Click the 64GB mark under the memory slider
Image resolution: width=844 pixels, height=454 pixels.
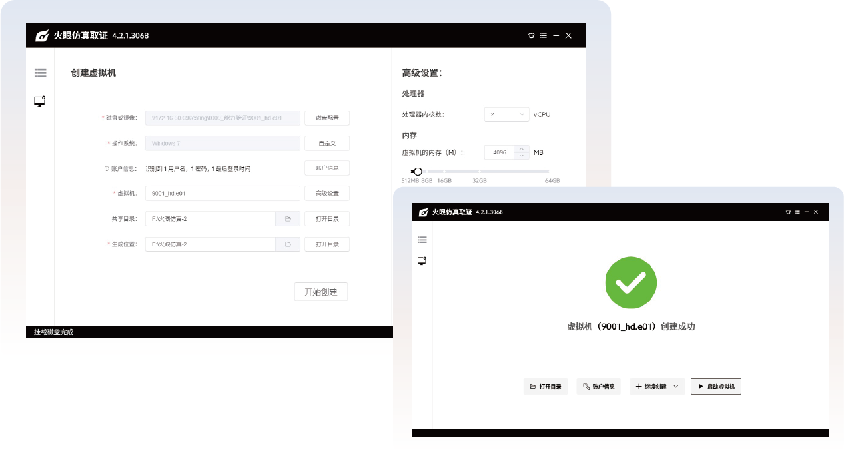(552, 181)
